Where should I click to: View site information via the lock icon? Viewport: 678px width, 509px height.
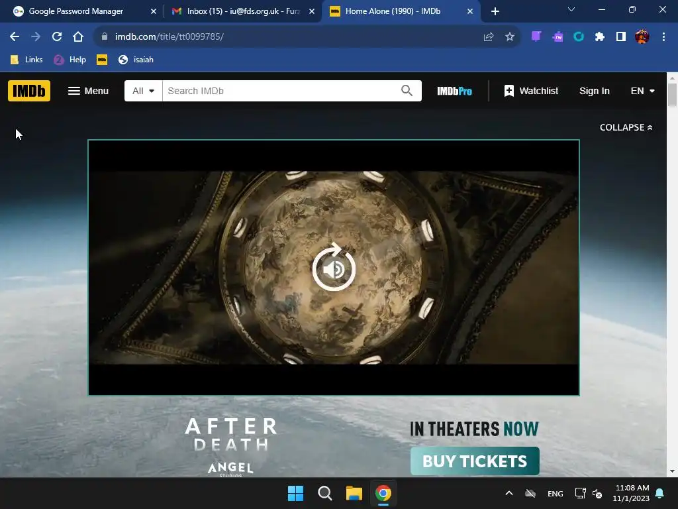tap(104, 37)
